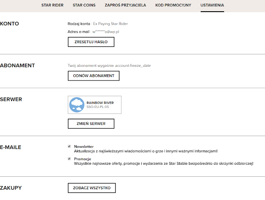Click the server code SSO-EU-PL-05

click(98, 107)
